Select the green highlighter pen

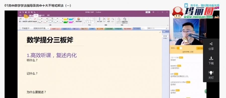coord(66,22)
